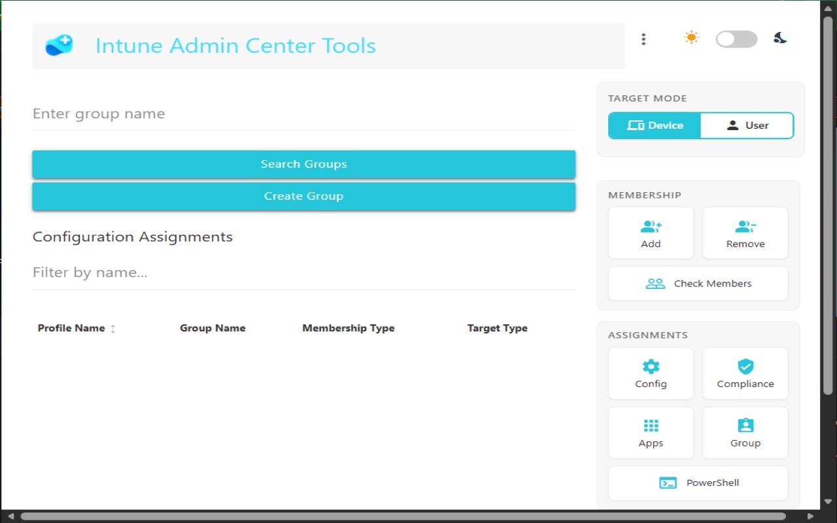This screenshot has width=837, height=523.
Task: Click the Target Type column header
Action: pos(498,328)
